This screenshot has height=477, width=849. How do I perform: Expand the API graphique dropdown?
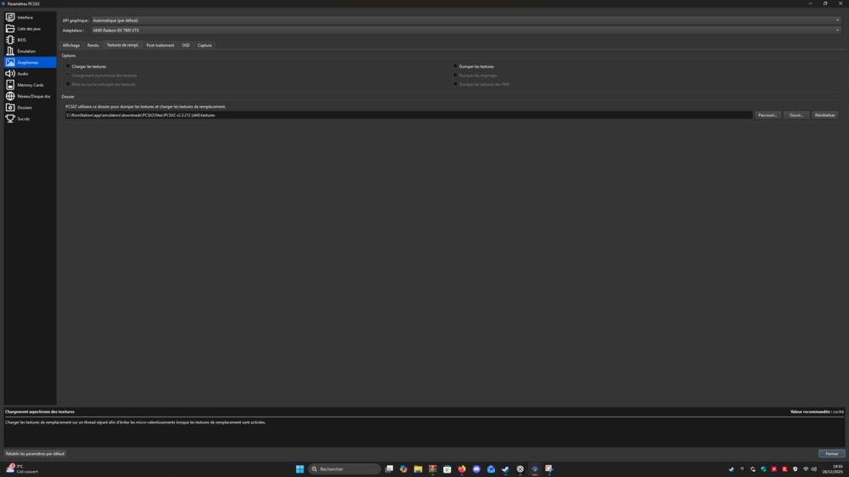(x=465, y=20)
